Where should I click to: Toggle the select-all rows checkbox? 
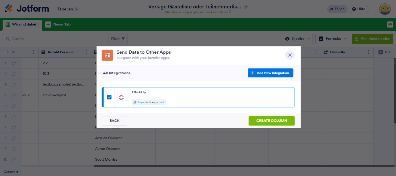(6, 52)
